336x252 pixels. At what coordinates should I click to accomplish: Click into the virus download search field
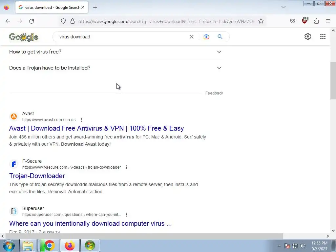tap(122, 37)
